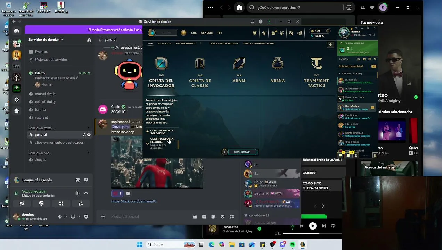Switch to Coop. vs IA tab
This screenshot has width=442, height=250.
[x=164, y=44]
